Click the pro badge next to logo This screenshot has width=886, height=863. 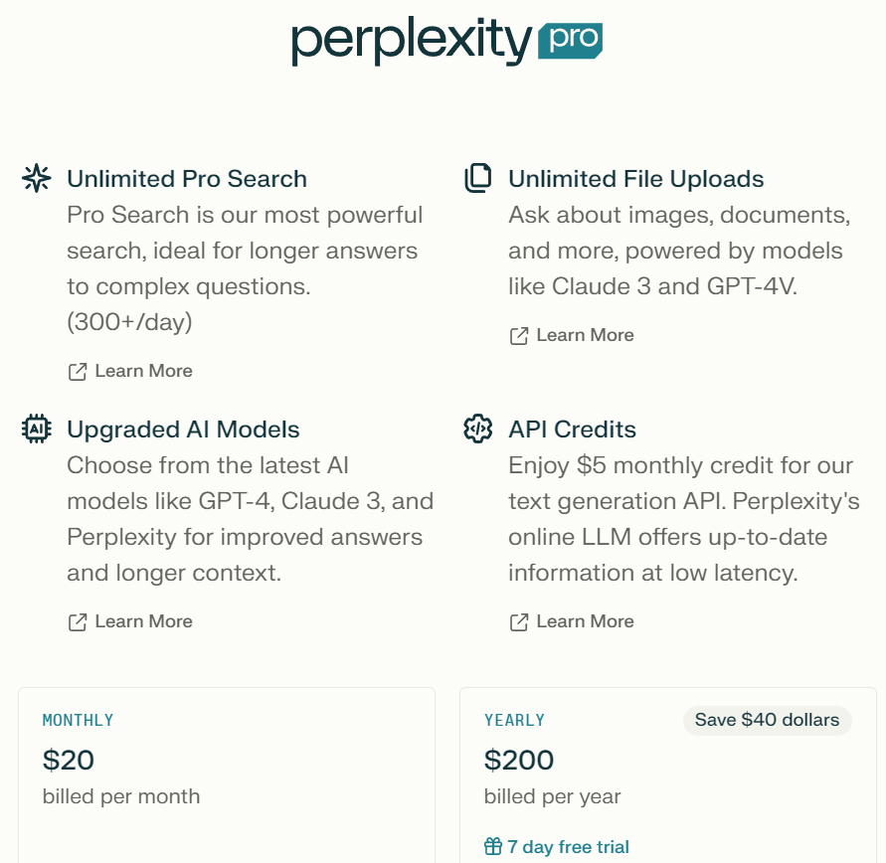[570, 40]
